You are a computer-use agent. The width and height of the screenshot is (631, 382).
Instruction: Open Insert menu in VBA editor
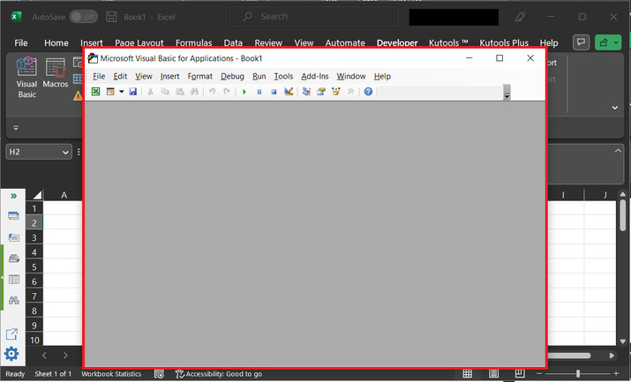169,77
